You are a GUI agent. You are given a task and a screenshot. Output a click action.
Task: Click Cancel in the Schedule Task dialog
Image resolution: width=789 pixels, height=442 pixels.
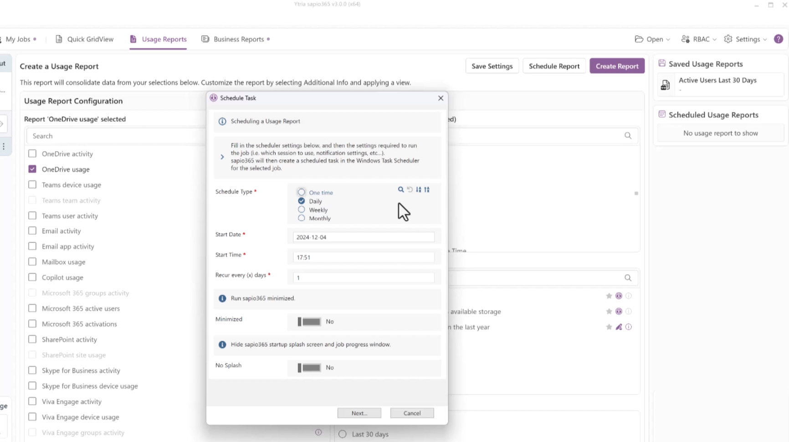[x=412, y=413]
